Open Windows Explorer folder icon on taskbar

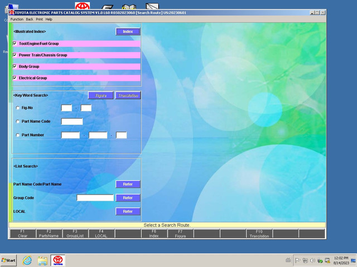[x=42, y=261]
